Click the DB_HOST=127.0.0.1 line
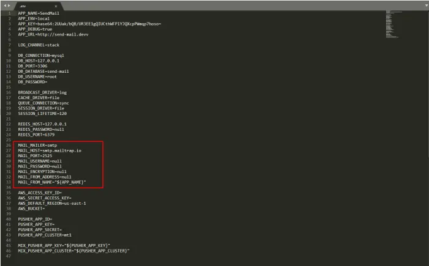 39,61
